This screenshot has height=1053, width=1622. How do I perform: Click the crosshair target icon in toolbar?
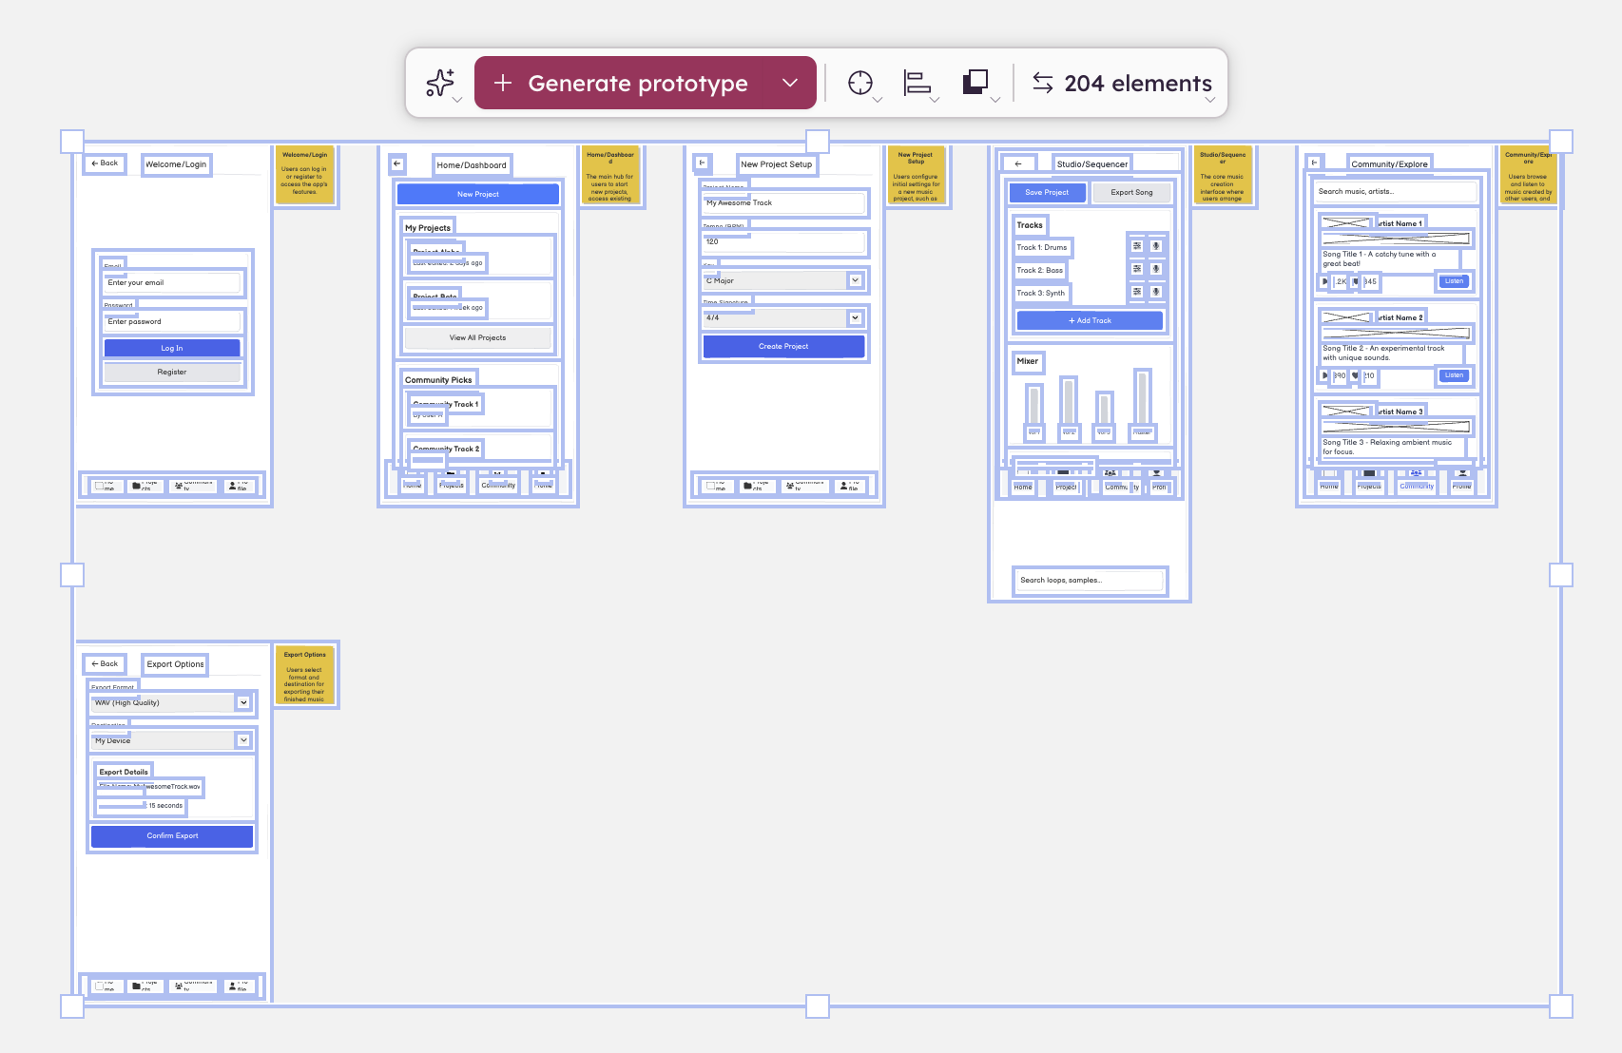[x=860, y=84]
